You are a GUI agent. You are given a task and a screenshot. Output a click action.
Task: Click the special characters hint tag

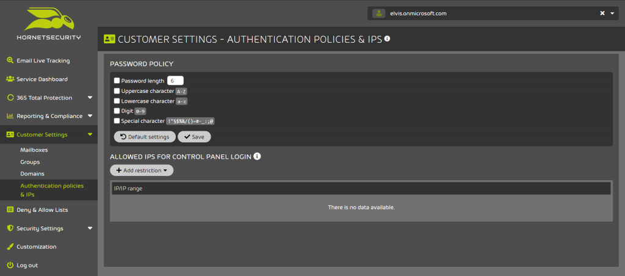pyautogui.click(x=190, y=122)
